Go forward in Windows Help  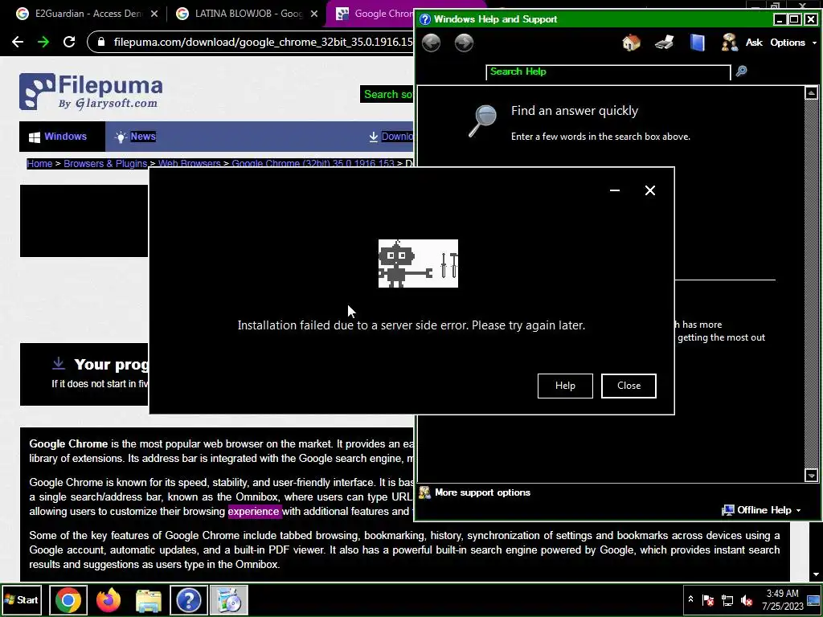pos(464,43)
